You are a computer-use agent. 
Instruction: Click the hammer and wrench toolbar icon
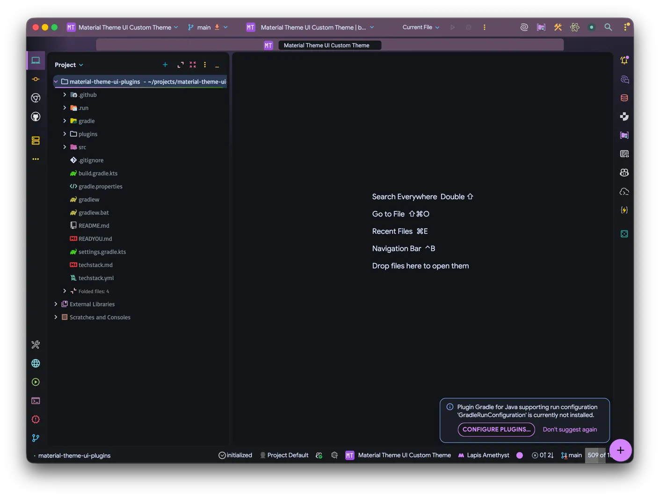pyautogui.click(x=558, y=27)
